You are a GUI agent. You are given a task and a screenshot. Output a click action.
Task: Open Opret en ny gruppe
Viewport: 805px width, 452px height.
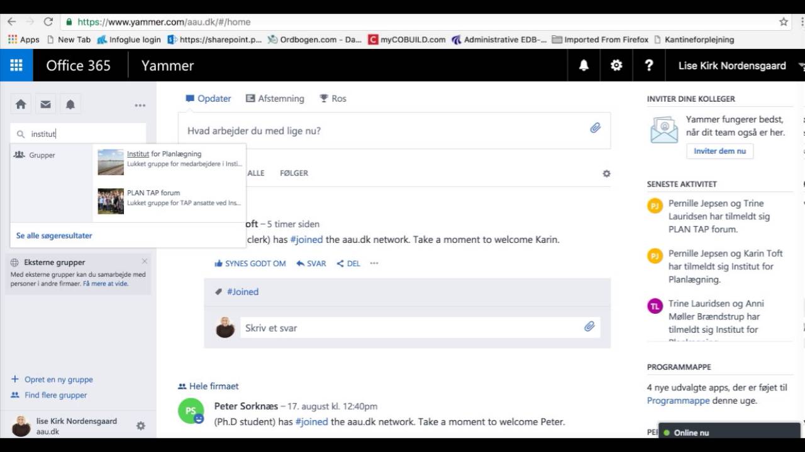point(52,379)
